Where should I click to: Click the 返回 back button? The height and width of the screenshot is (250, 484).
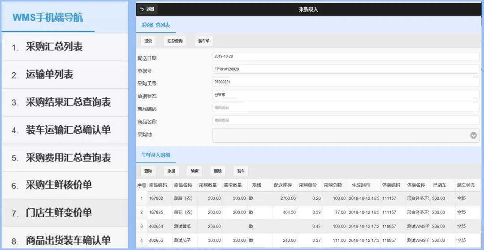(x=147, y=9)
